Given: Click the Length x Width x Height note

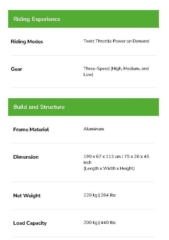Looking at the screenshot, I should coord(109,168).
